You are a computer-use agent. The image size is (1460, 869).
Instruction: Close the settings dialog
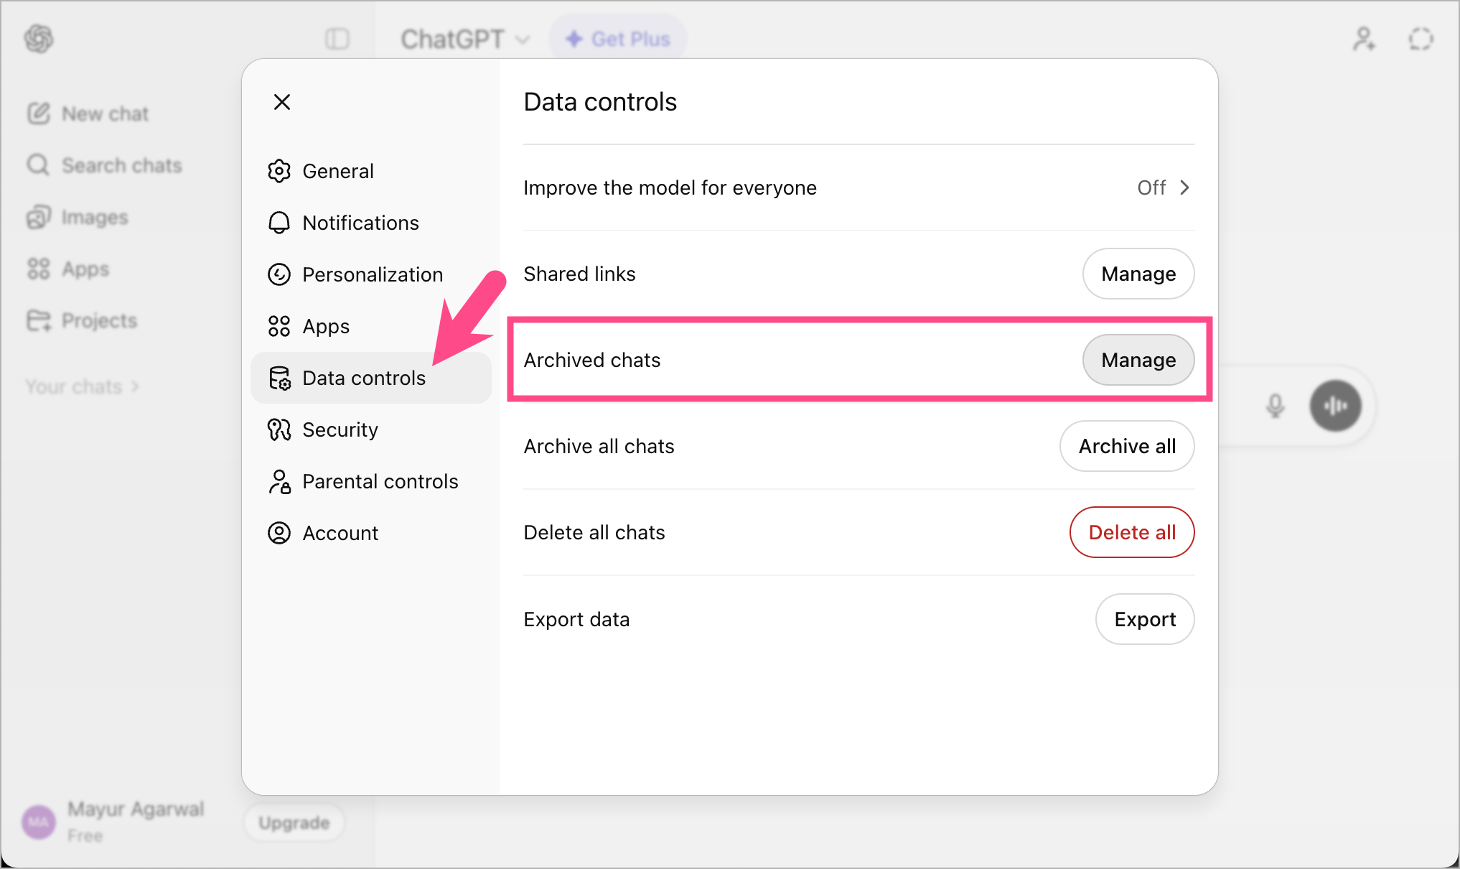(x=281, y=101)
